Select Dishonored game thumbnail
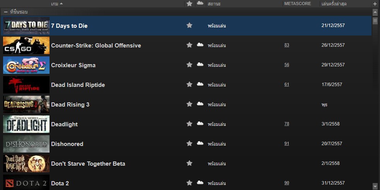 click(x=26, y=144)
